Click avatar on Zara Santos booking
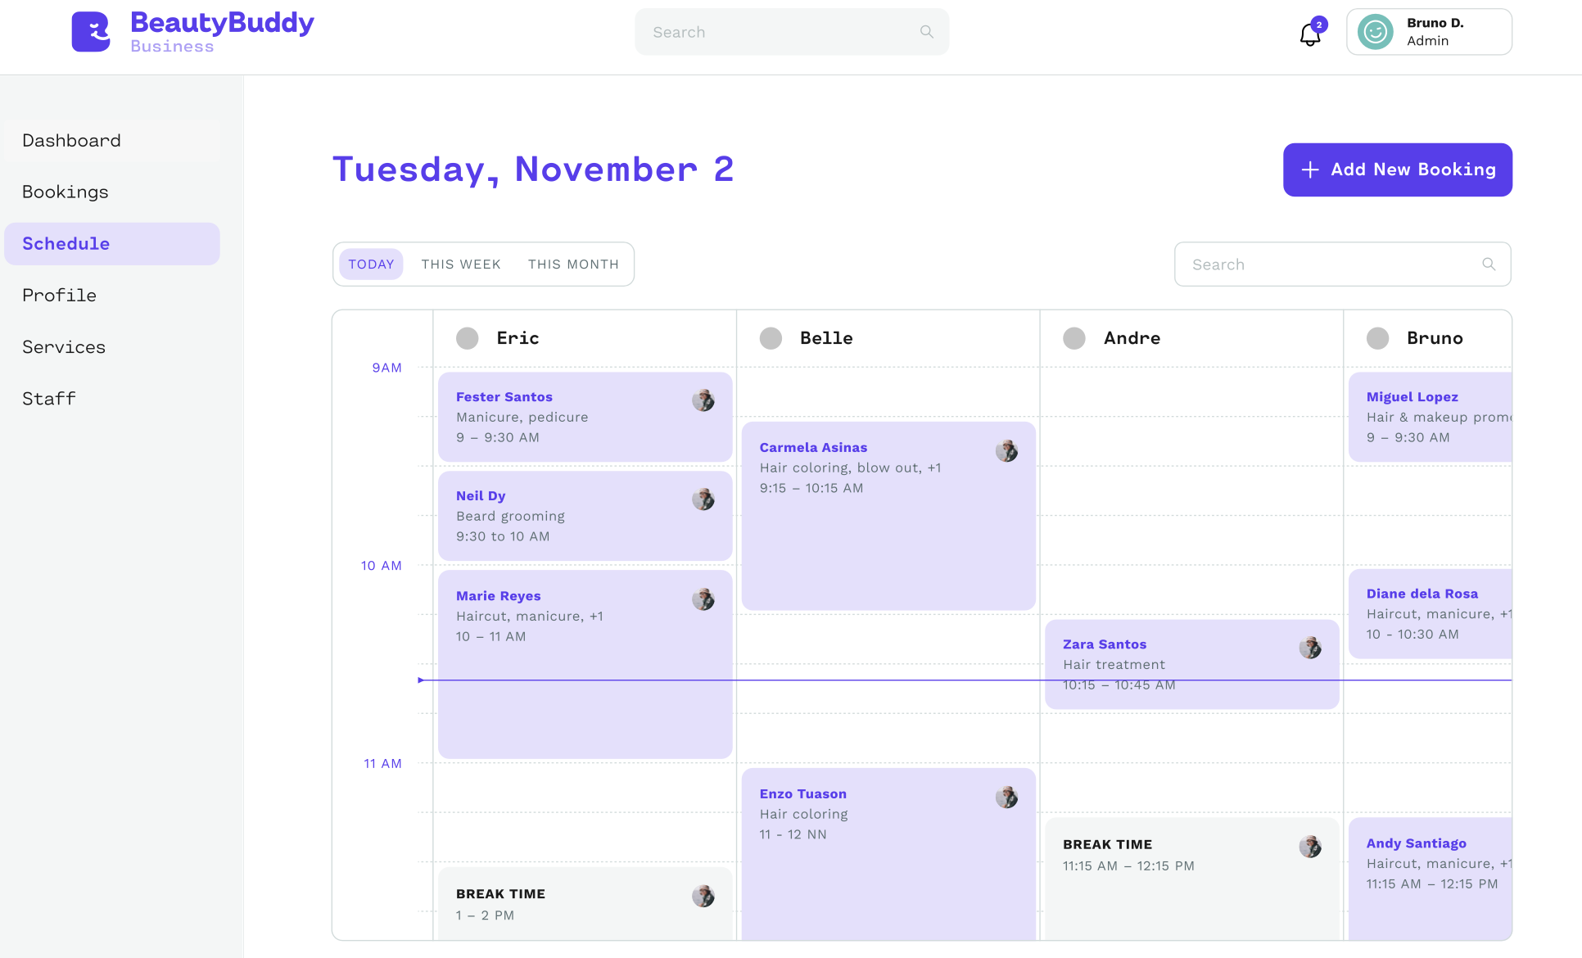Image resolution: width=1582 pixels, height=958 pixels. (x=1309, y=648)
